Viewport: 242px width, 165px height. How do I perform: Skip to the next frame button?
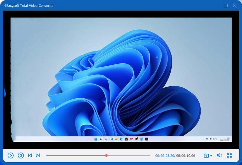point(38,155)
